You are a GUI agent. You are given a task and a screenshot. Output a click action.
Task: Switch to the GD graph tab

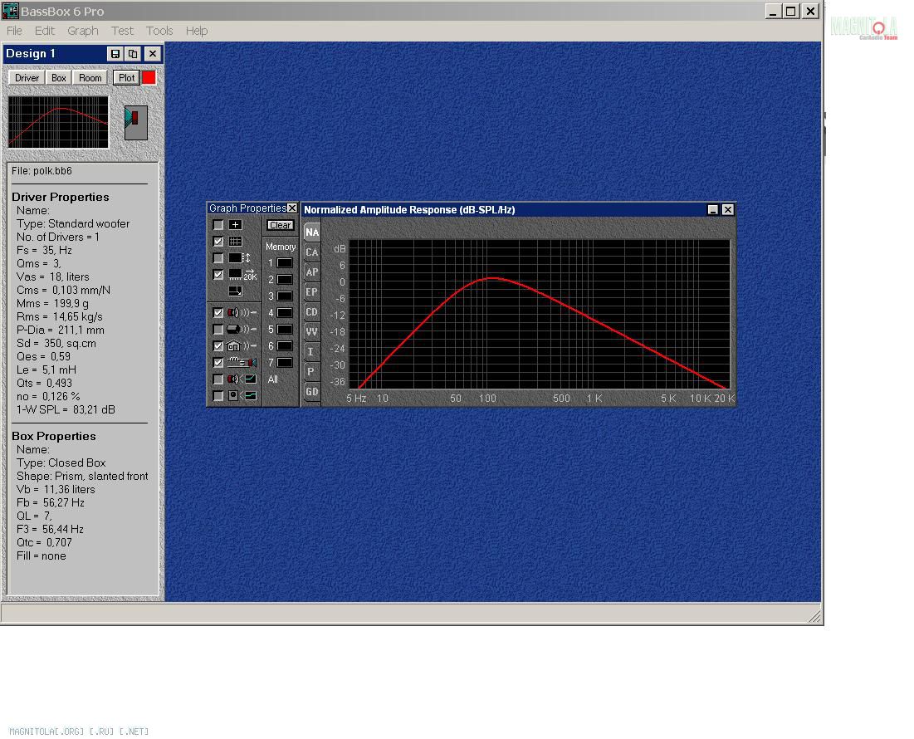(x=312, y=392)
